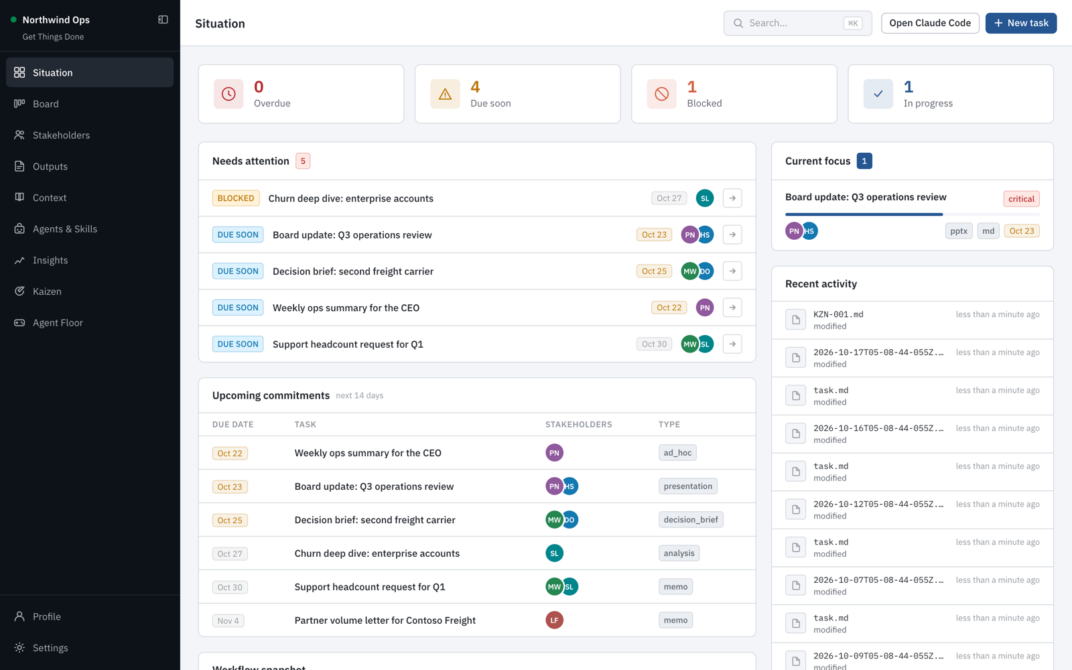This screenshot has height=670, width=1072.
Task: Select the analysis type tag
Action: point(679,553)
